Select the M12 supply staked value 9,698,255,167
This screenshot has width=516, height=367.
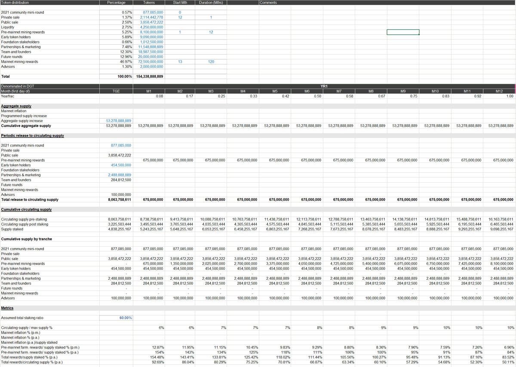pos(500,229)
